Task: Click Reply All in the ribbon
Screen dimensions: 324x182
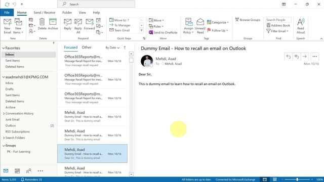Action: pyautogui.click(x=78, y=26)
